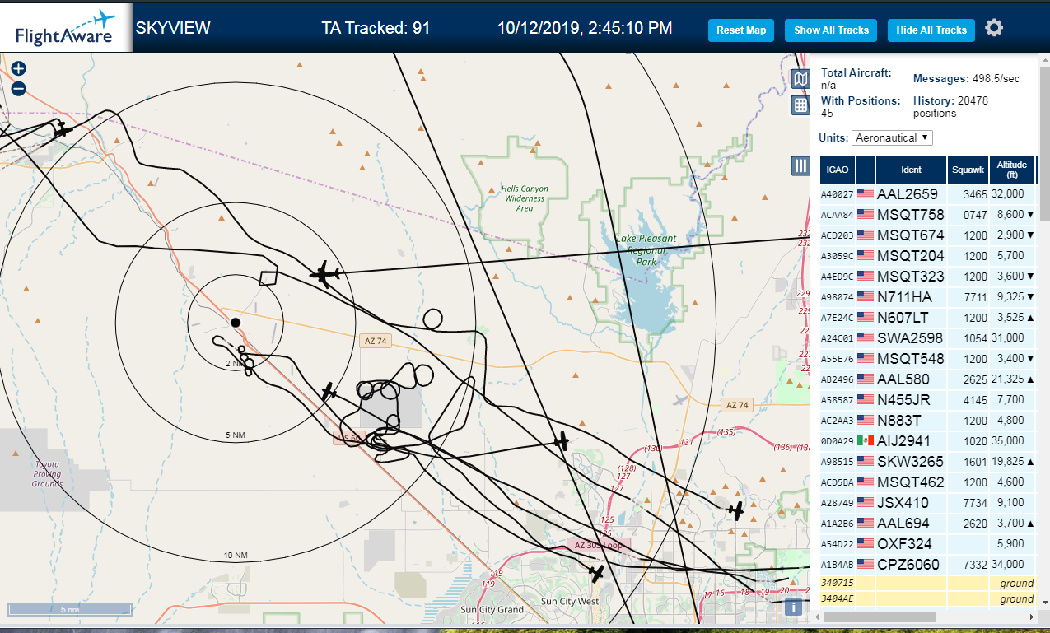
Task: Select the MSQT462 aircraft row
Action: click(927, 482)
